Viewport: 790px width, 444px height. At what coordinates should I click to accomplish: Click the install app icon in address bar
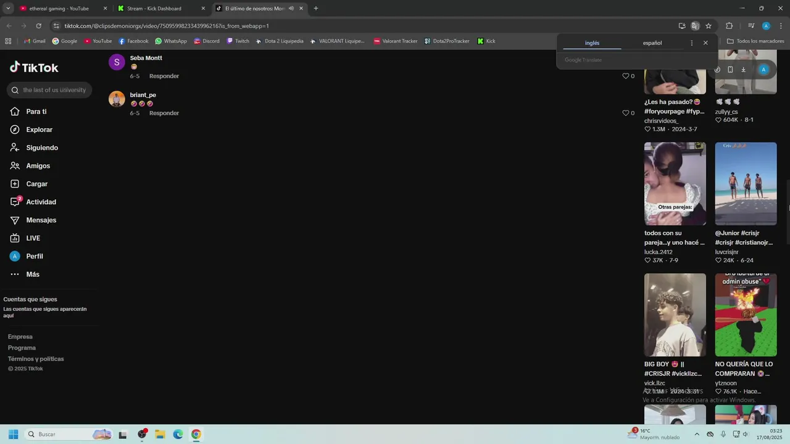pyautogui.click(x=682, y=26)
